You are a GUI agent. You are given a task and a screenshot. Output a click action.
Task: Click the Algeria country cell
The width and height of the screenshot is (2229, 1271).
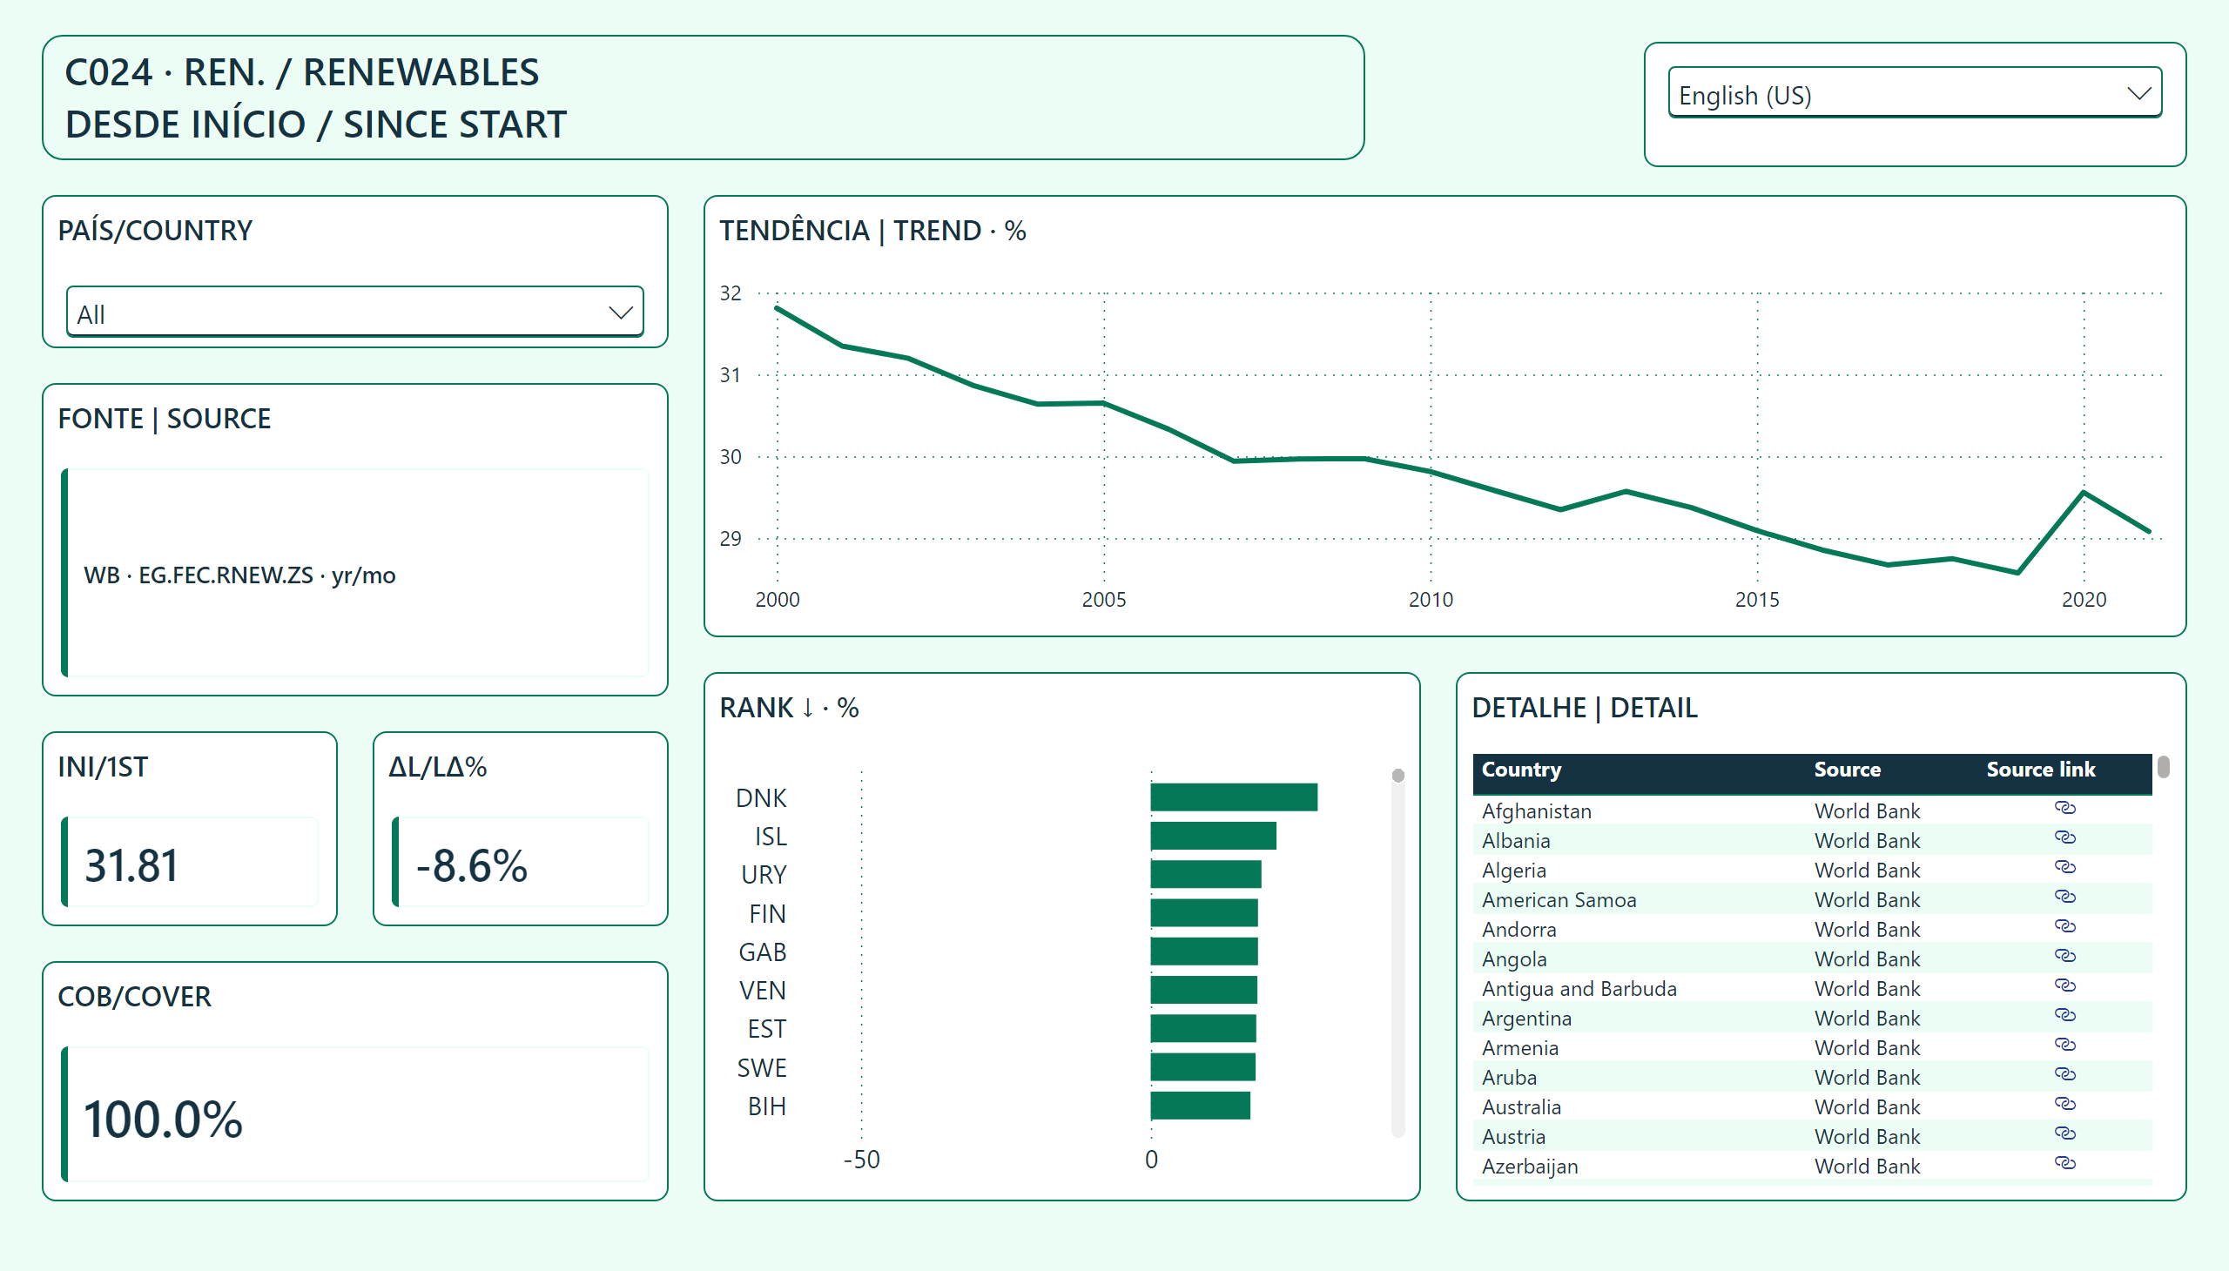pos(1514,871)
